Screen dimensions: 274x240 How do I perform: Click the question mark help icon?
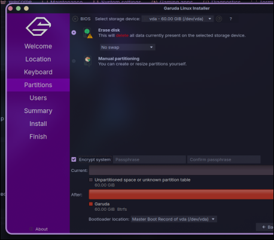(x=231, y=19)
